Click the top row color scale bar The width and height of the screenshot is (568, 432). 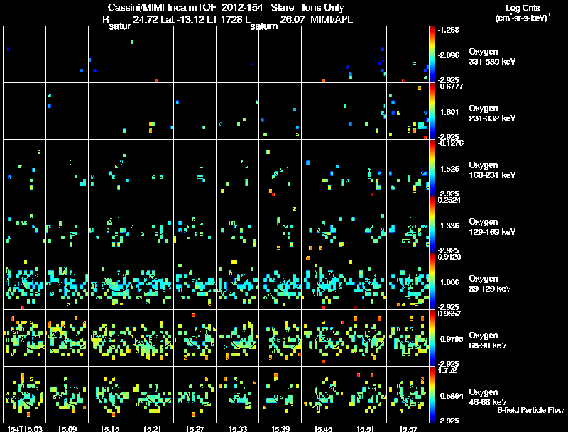pyautogui.click(x=432, y=54)
